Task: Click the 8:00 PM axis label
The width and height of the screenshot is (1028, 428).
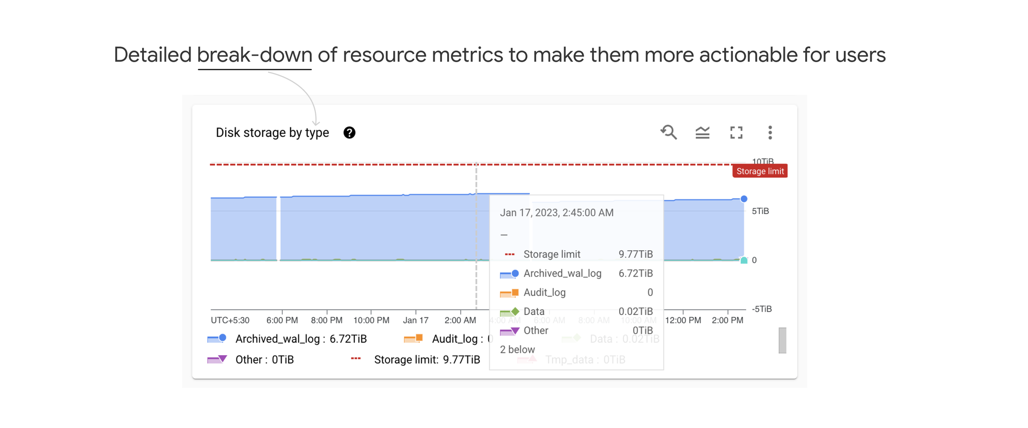Action: [327, 320]
